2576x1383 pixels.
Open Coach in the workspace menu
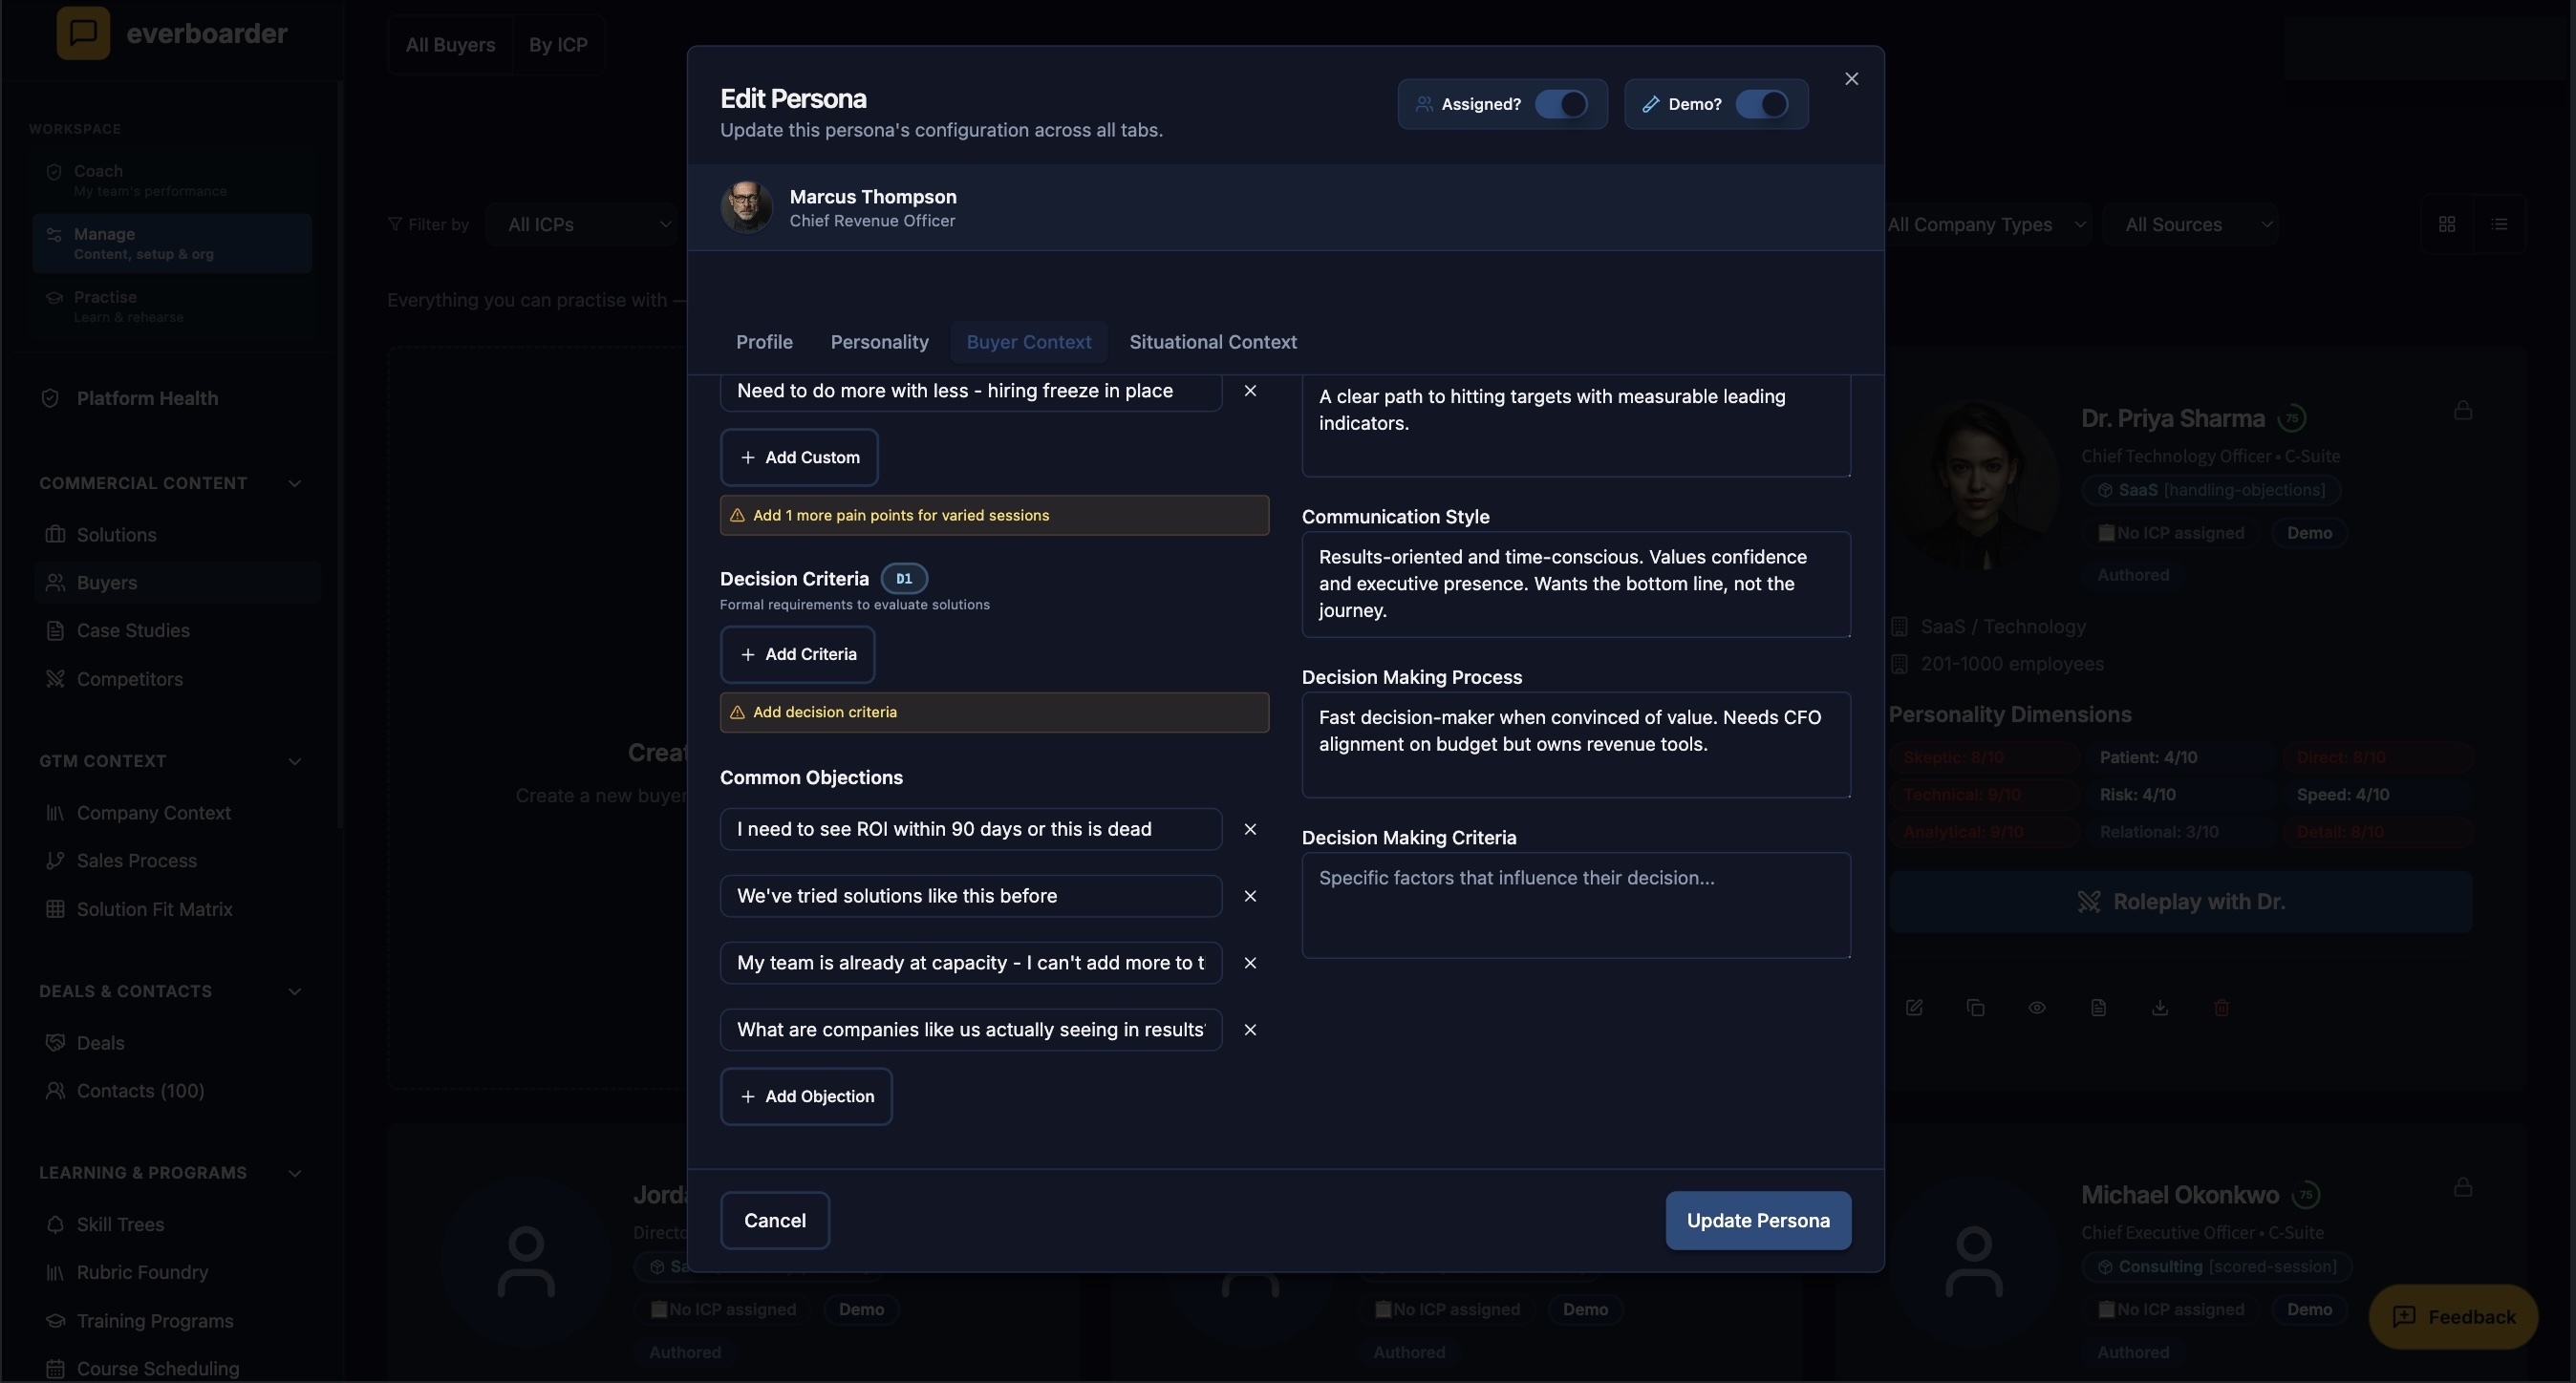tap(172, 180)
